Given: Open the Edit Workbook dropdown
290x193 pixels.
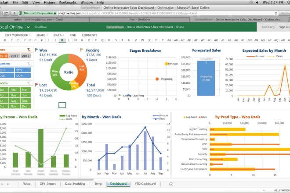Looking at the screenshot, I should point(18,35).
